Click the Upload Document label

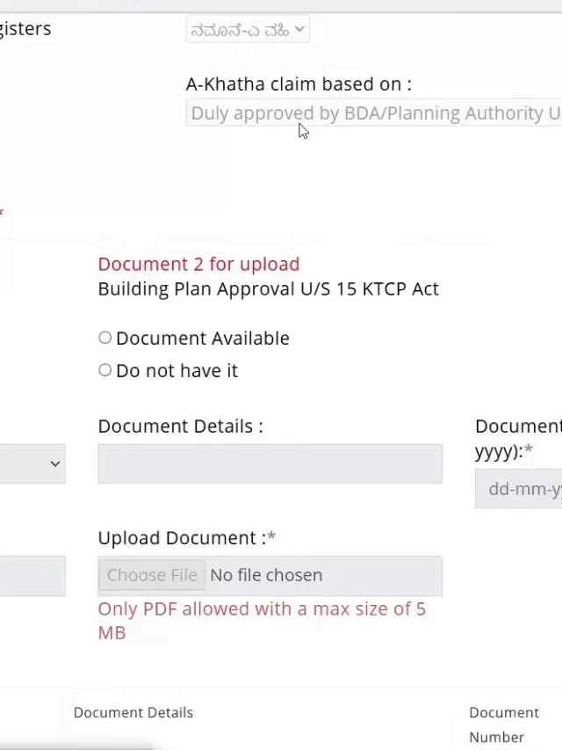click(x=187, y=538)
